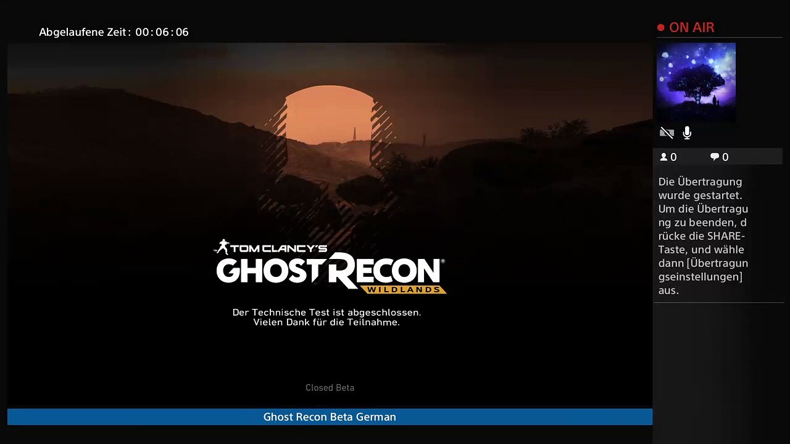This screenshot has height=444, width=790.
Task: Click the microphone icon
Action: point(687,133)
